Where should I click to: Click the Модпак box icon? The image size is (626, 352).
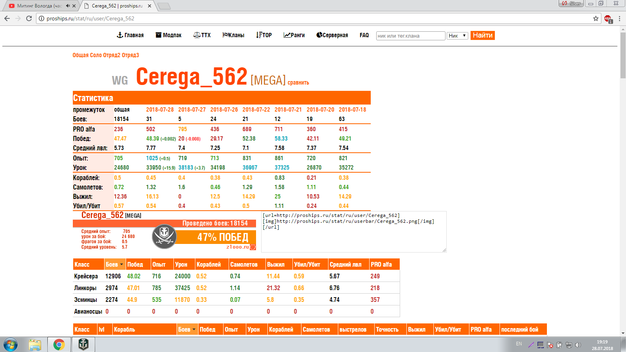click(x=159, y=35)
